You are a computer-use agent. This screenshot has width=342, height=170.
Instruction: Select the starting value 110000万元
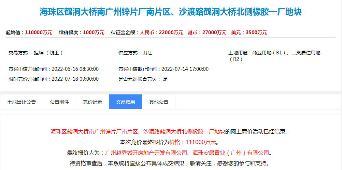39,33
